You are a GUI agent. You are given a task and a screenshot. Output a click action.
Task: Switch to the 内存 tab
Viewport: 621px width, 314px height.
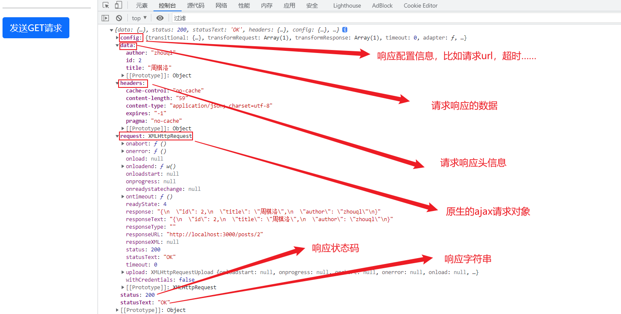click(x=267, y=5)
